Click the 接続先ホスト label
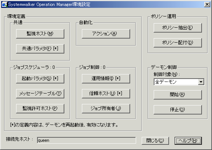This screenshot has height=150, width=212. [x=19, y=139]
